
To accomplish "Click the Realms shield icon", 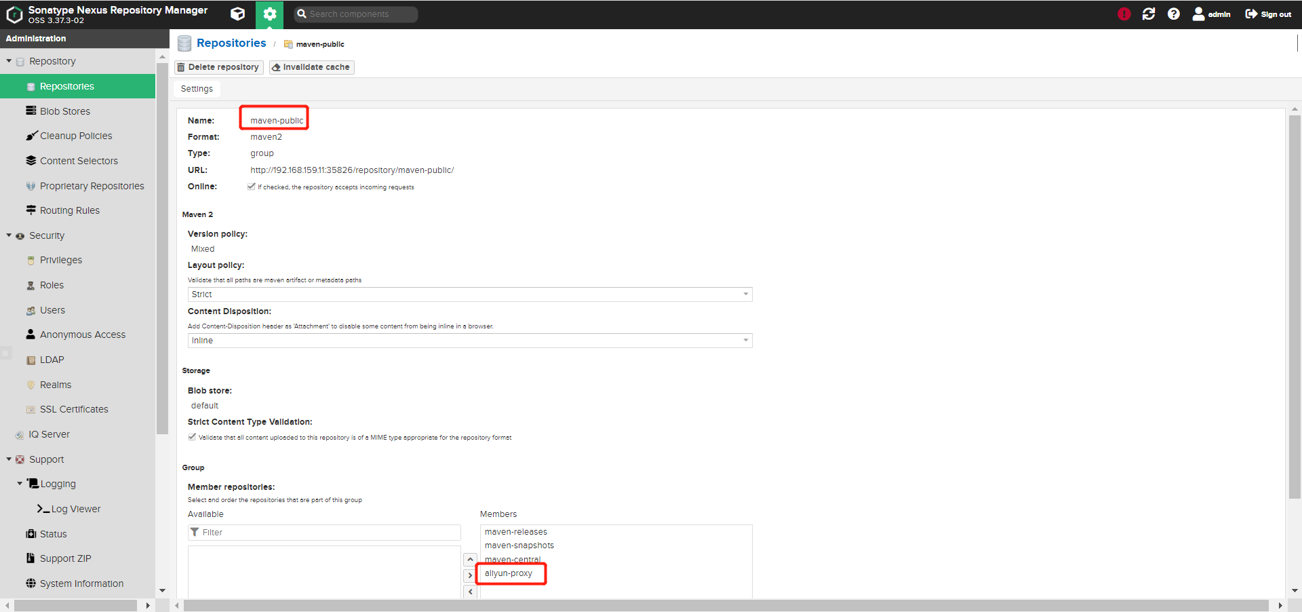I will (31, 385).
